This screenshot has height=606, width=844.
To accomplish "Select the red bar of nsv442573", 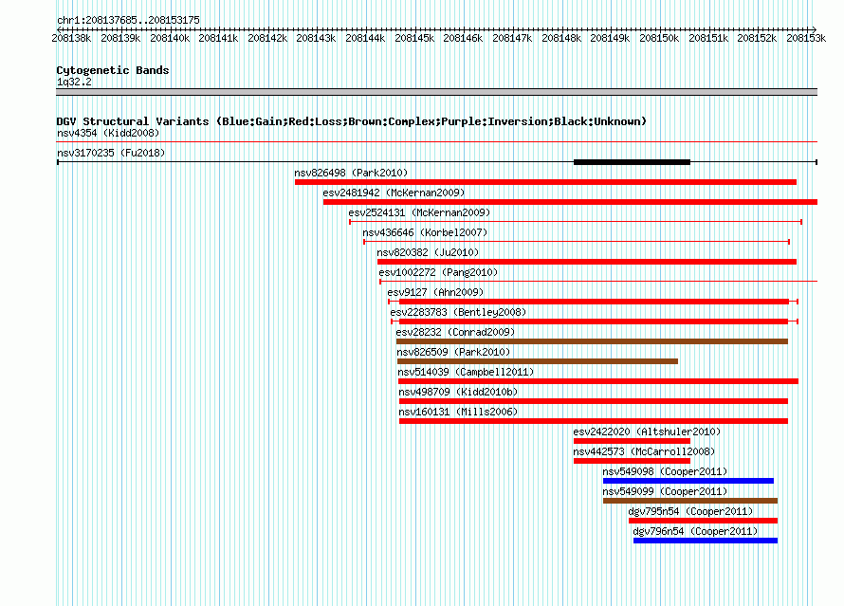I will [632, 461].
